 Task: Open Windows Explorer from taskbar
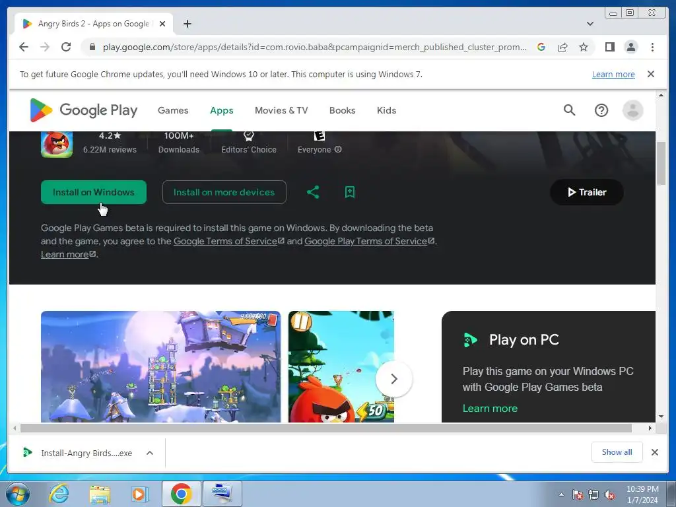(100, 494)
